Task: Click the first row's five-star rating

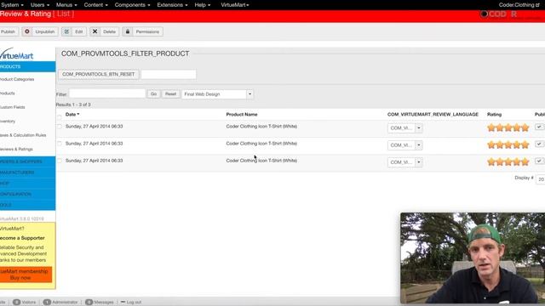Action: (x=508, y=127)
